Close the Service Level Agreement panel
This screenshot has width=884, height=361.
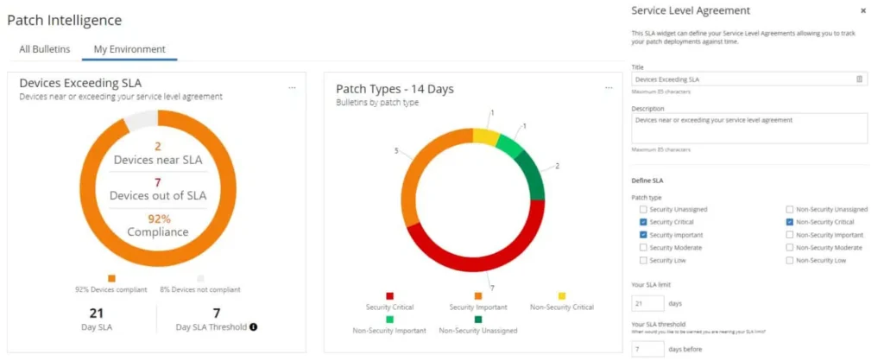point(863,10)
